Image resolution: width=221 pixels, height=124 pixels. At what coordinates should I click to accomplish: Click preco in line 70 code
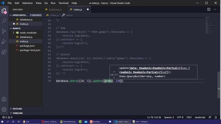109,81
